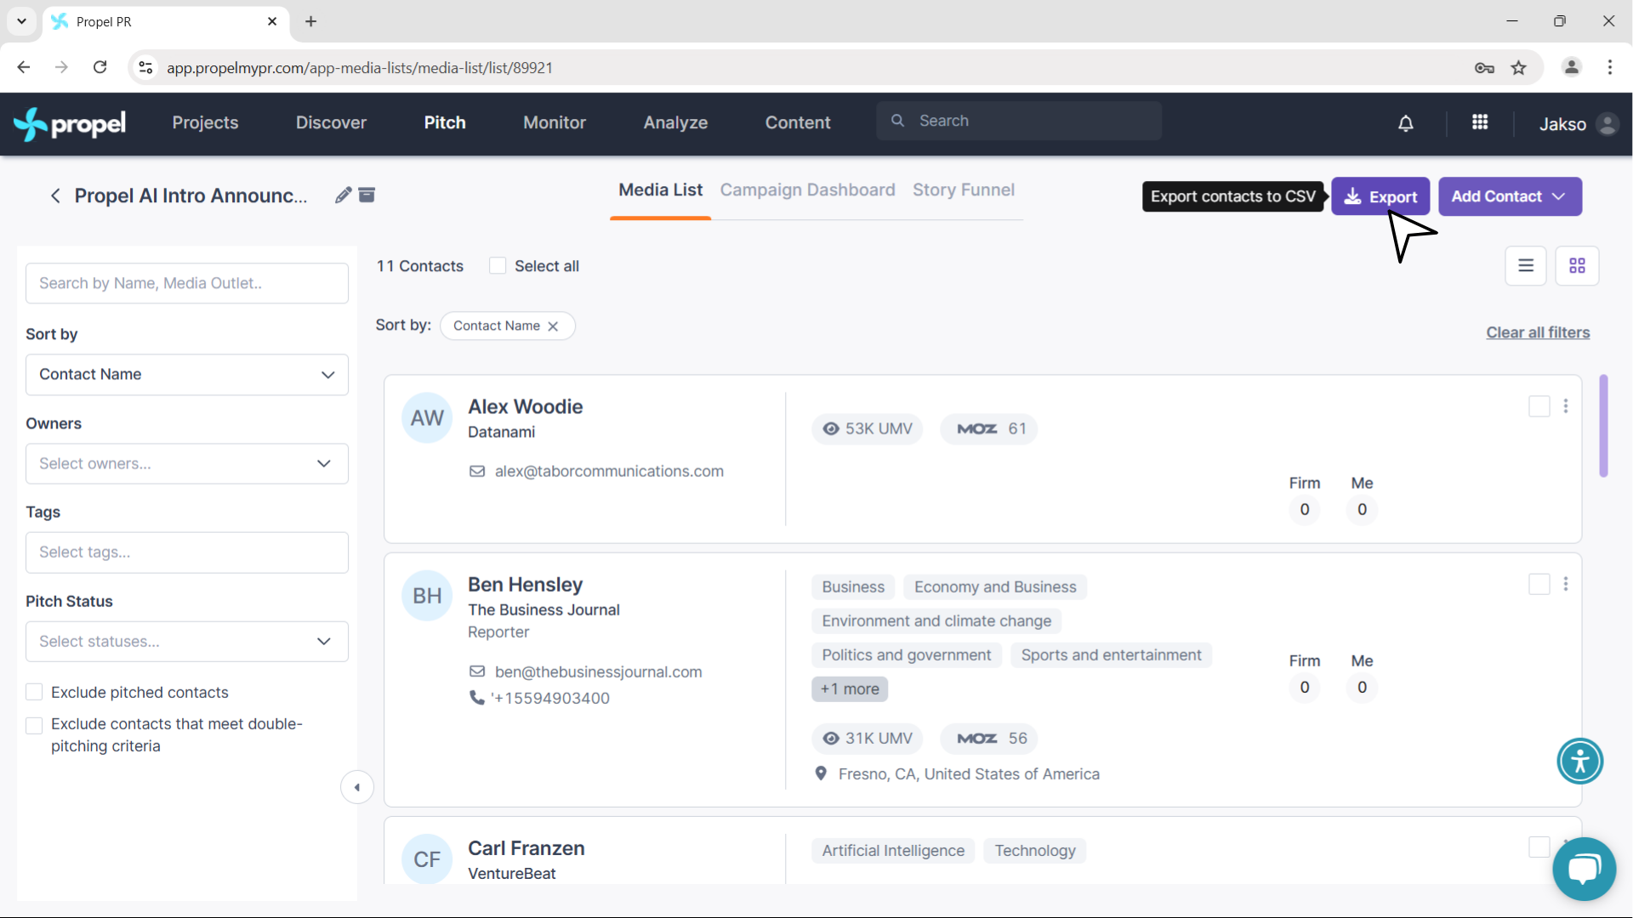Open more options for Ben Hensley
This screenshot has height=918, width=1633.
1566,584
